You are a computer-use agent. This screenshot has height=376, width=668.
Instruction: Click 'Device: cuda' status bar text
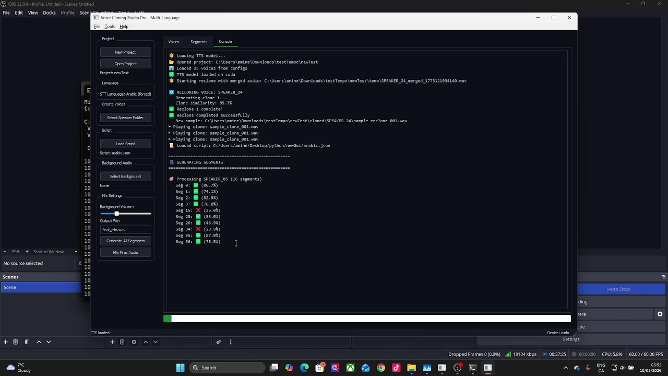(x=558, y=333)
